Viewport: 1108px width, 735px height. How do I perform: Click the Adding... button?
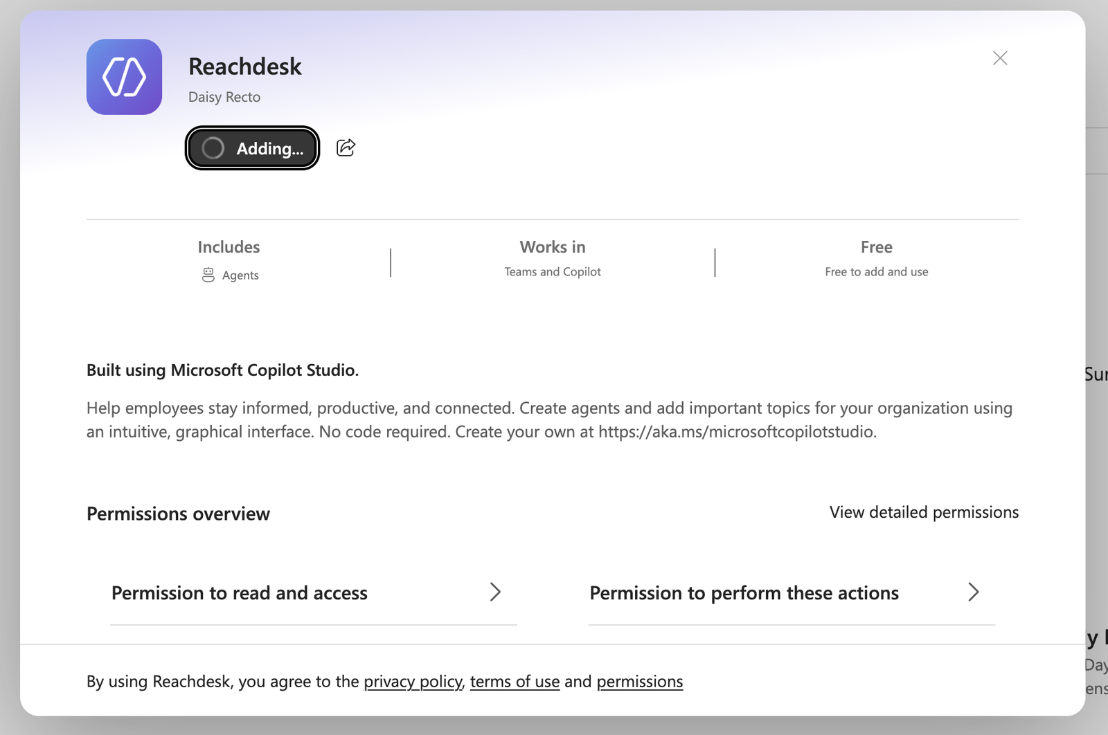click(x=252, y=148)
